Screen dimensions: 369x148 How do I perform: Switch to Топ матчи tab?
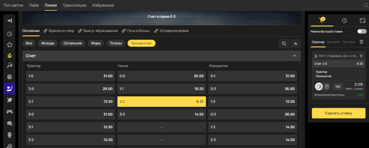(13, 5)
